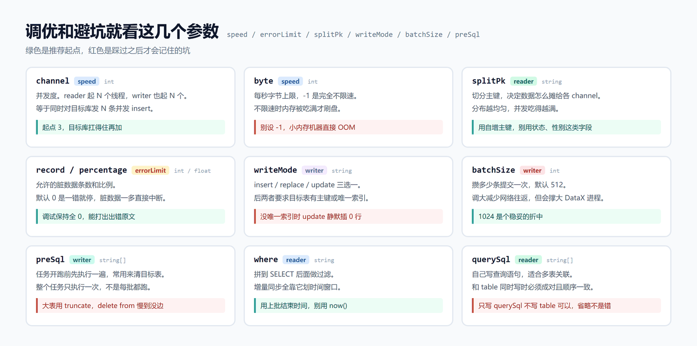Click the main heading 调优和避坑就看这几个参数
This screenshot has height=346, width=697.
click(x=122, y=31)
